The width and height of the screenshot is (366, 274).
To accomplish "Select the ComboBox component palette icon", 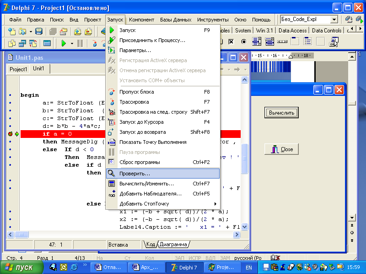I will [x=269, y=42].
